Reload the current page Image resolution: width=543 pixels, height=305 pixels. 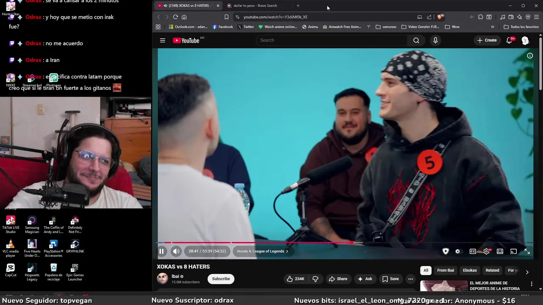175,17
